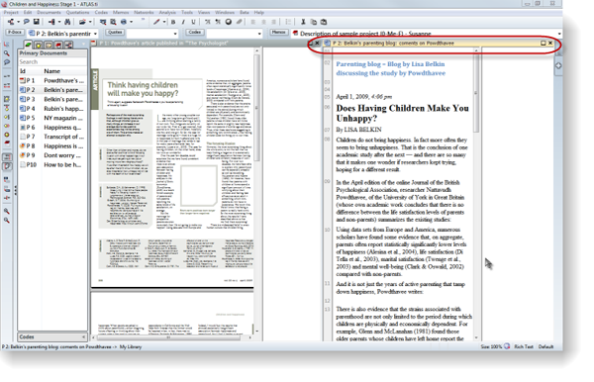This screenshot has height=382, width=594.
Task: Toggle Underline formatting
Action: pos(194,22)
